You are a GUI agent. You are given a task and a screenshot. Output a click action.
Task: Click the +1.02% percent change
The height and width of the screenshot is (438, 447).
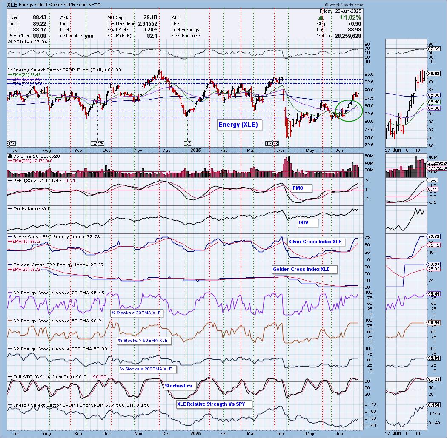coord(350,17)
